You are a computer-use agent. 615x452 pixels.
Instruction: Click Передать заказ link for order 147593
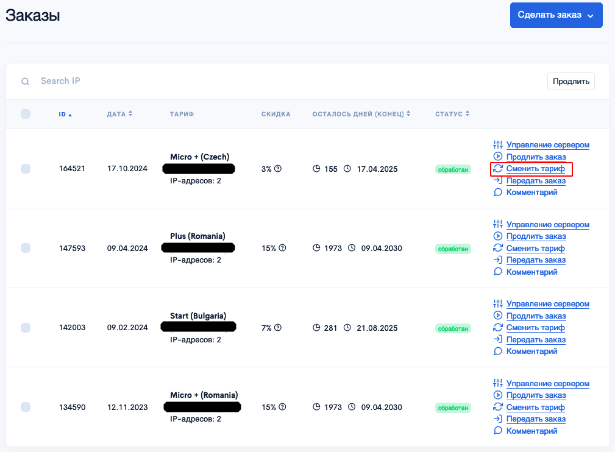(x=536, y=260)
